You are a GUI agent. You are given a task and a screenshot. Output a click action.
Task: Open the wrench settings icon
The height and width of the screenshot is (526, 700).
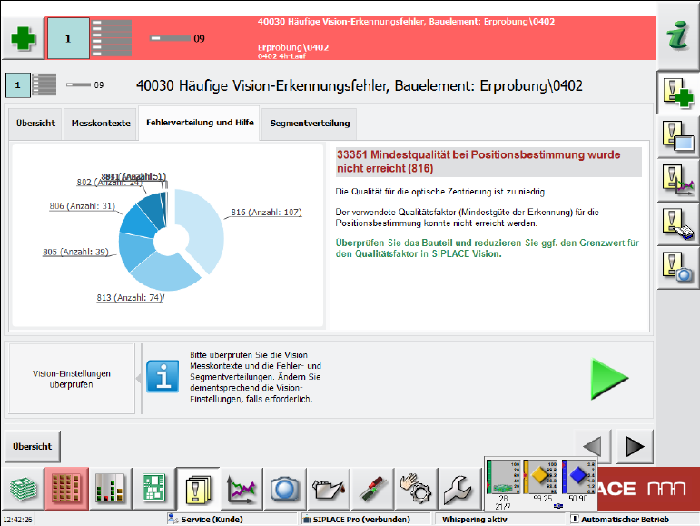pos(459,489)
